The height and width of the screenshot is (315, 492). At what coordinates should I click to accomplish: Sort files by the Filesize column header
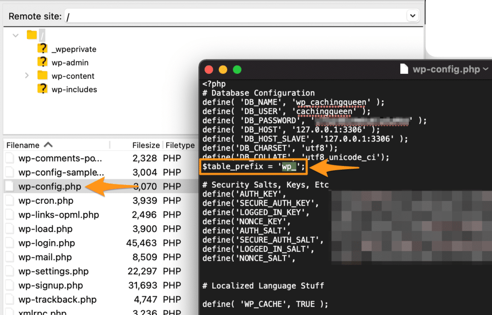click(145, 145)
